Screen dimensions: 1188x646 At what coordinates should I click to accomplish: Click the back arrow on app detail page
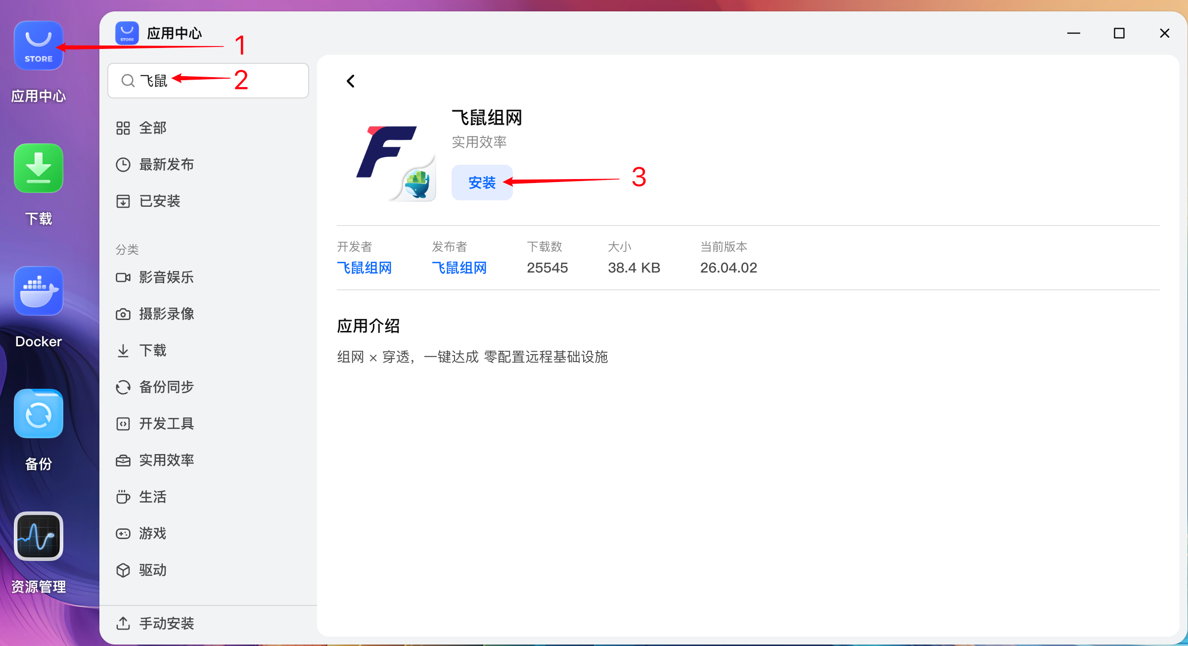click(x=351, y=81)
